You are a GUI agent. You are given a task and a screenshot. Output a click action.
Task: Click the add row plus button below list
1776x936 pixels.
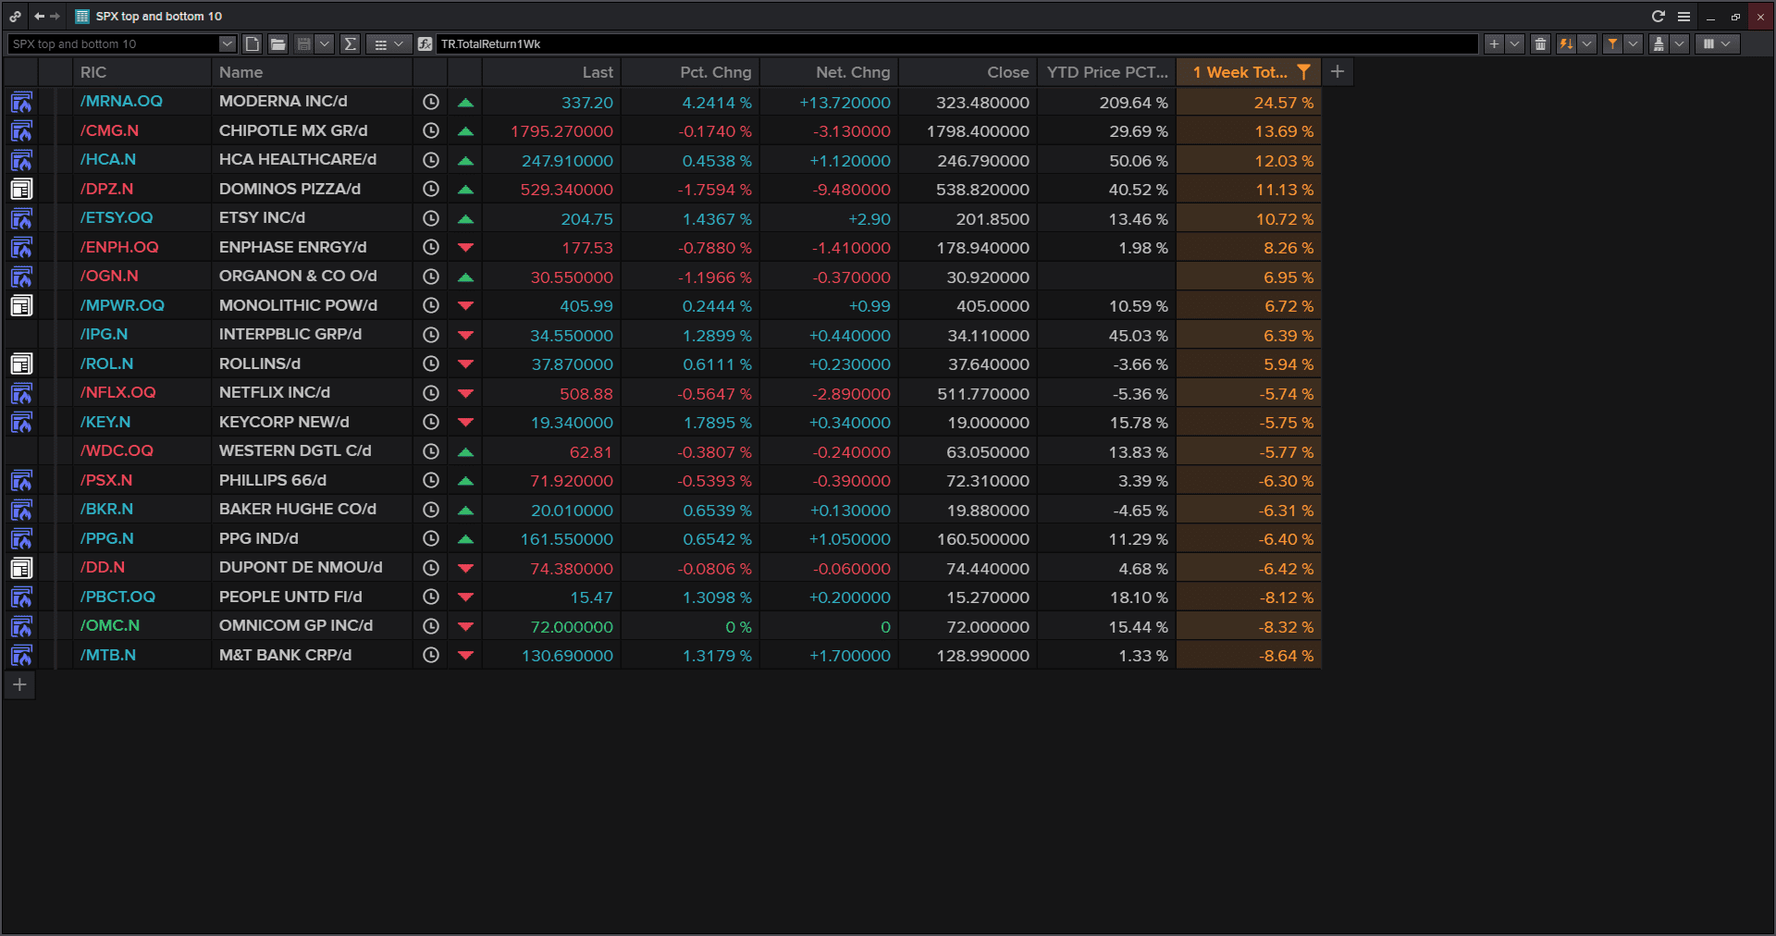pyautogui.click(x=19, y=685)
